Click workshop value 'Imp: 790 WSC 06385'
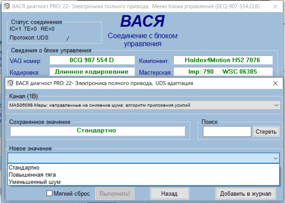This screenshot has height=203, width=285. pyautogui.click(x=223, y=72)
